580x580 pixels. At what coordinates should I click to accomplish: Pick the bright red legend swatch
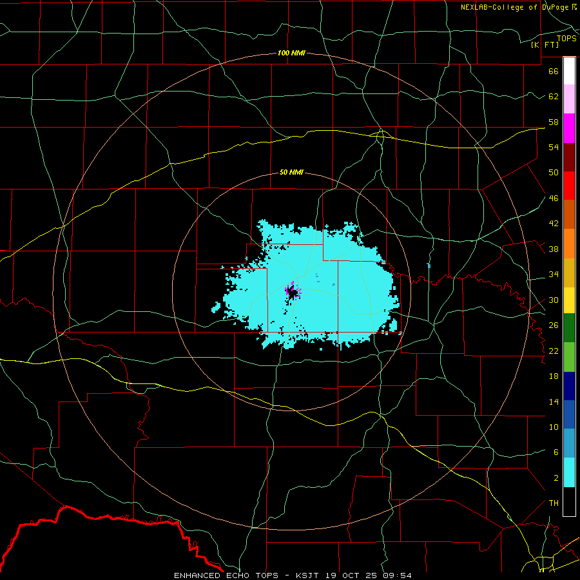569,186
